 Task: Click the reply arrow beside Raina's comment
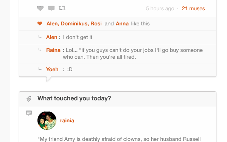click(x=40, y=50)
